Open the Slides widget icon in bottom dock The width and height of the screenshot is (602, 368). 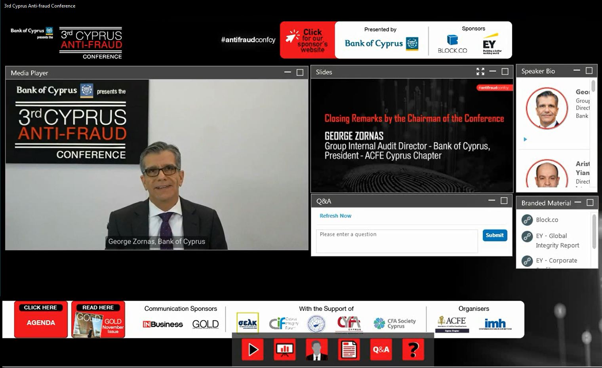click(284, 349)
